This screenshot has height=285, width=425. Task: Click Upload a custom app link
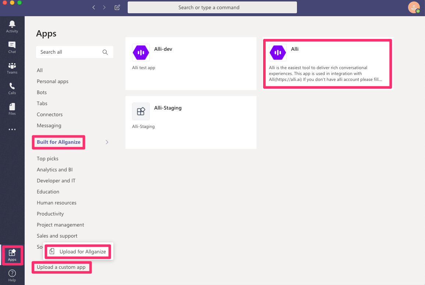61,267
